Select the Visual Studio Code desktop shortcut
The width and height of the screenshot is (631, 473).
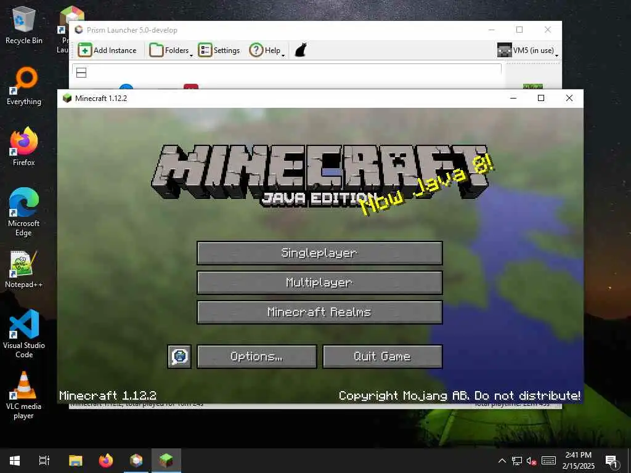click(24, 334)
